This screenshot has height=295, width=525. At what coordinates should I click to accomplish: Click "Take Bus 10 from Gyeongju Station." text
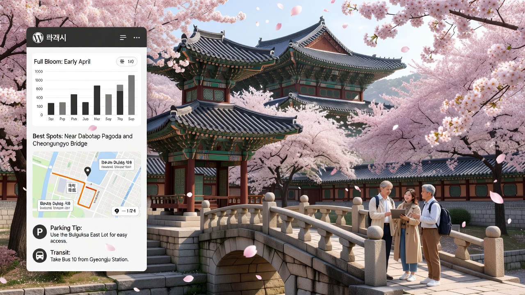[x=89, y=259]
